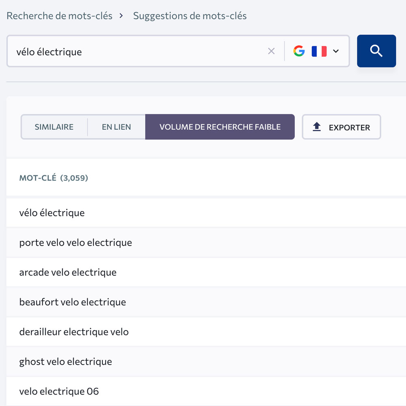Click the breadcrumb chevron separator
Image resolution: width=406 pixels, height=406 pixels.
(121, 16)
